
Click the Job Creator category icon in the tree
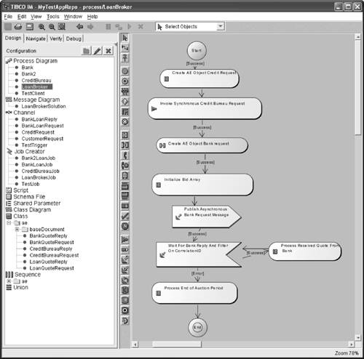[x=9, y=152]
